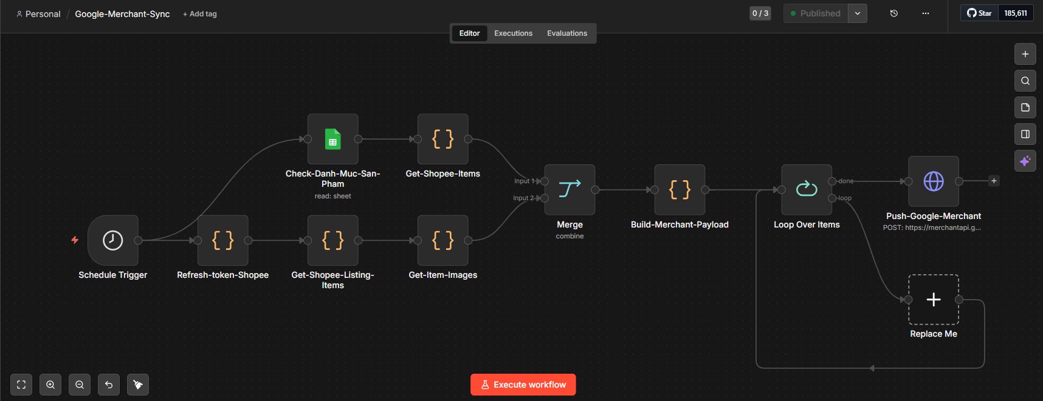Click the Execute workflow button

coord(523,385)
